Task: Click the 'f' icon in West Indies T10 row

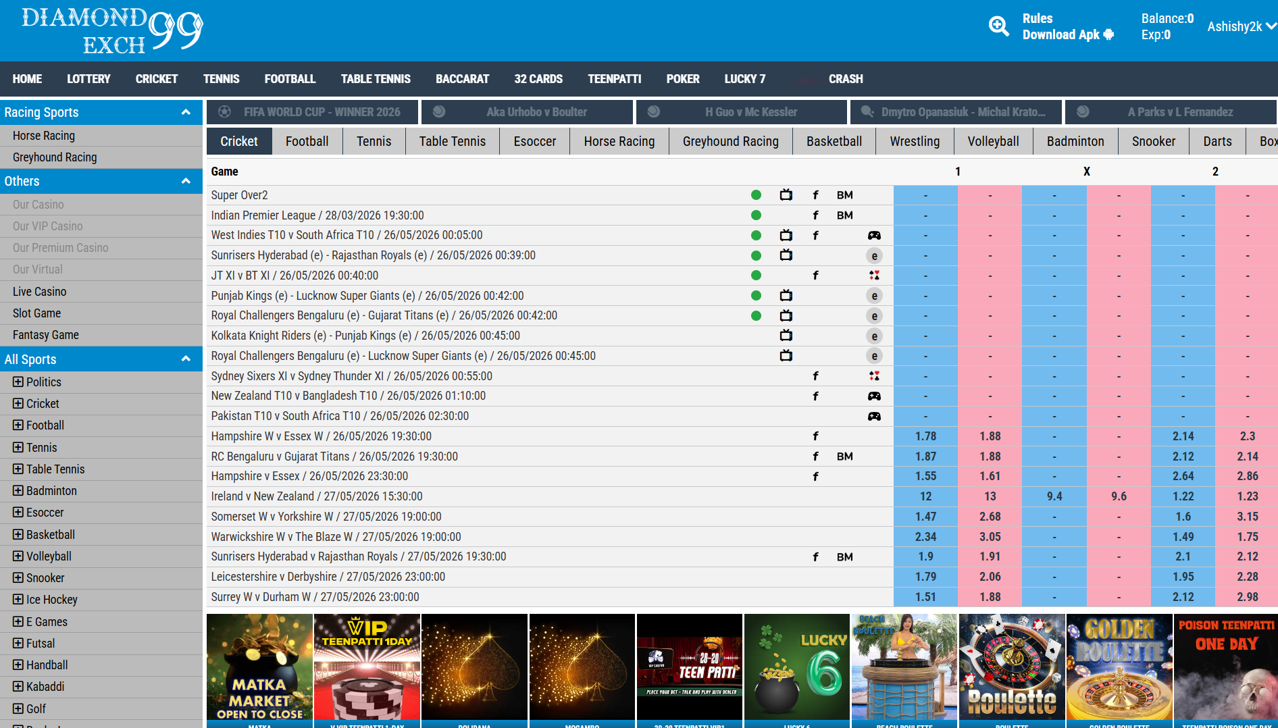Action: point(815,235)
